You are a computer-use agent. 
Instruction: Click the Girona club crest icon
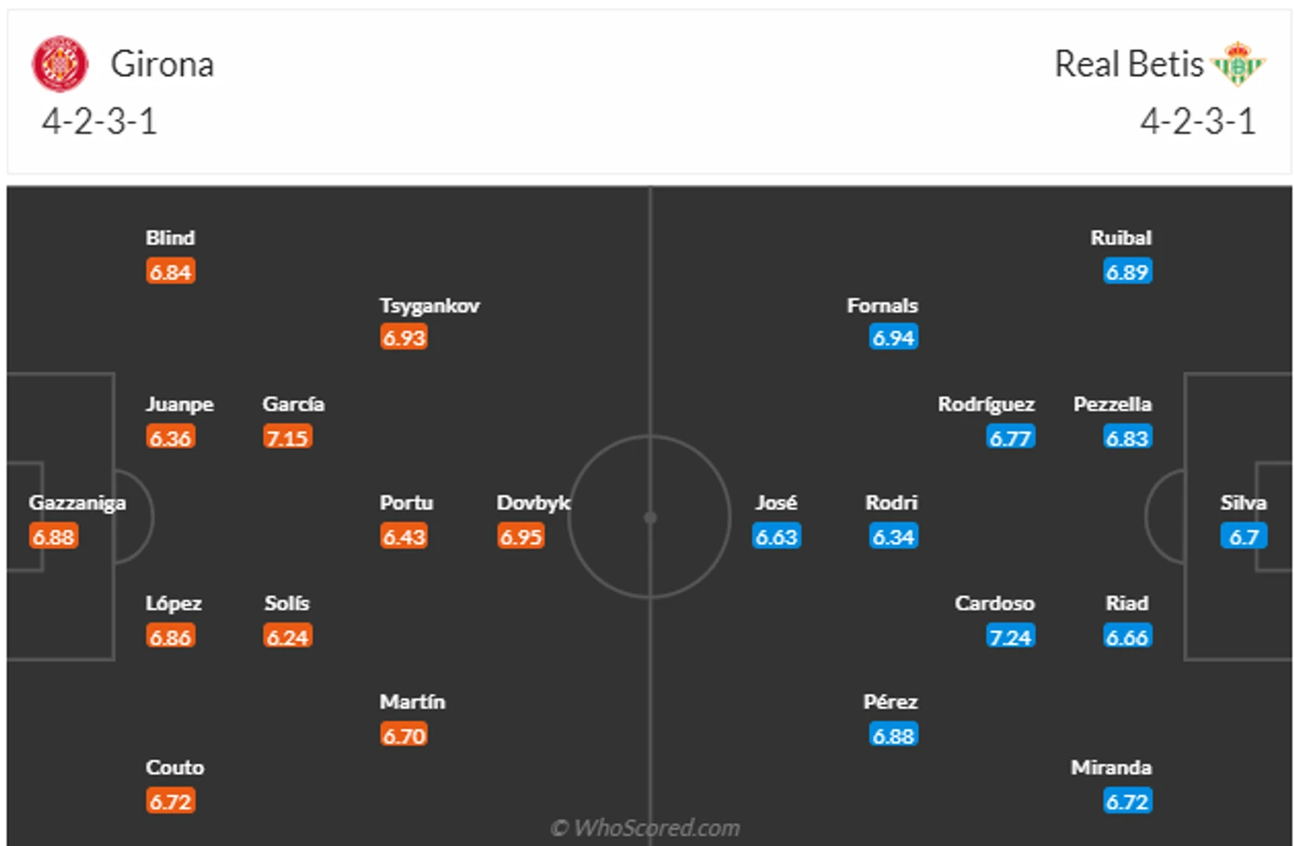(60, 64)
